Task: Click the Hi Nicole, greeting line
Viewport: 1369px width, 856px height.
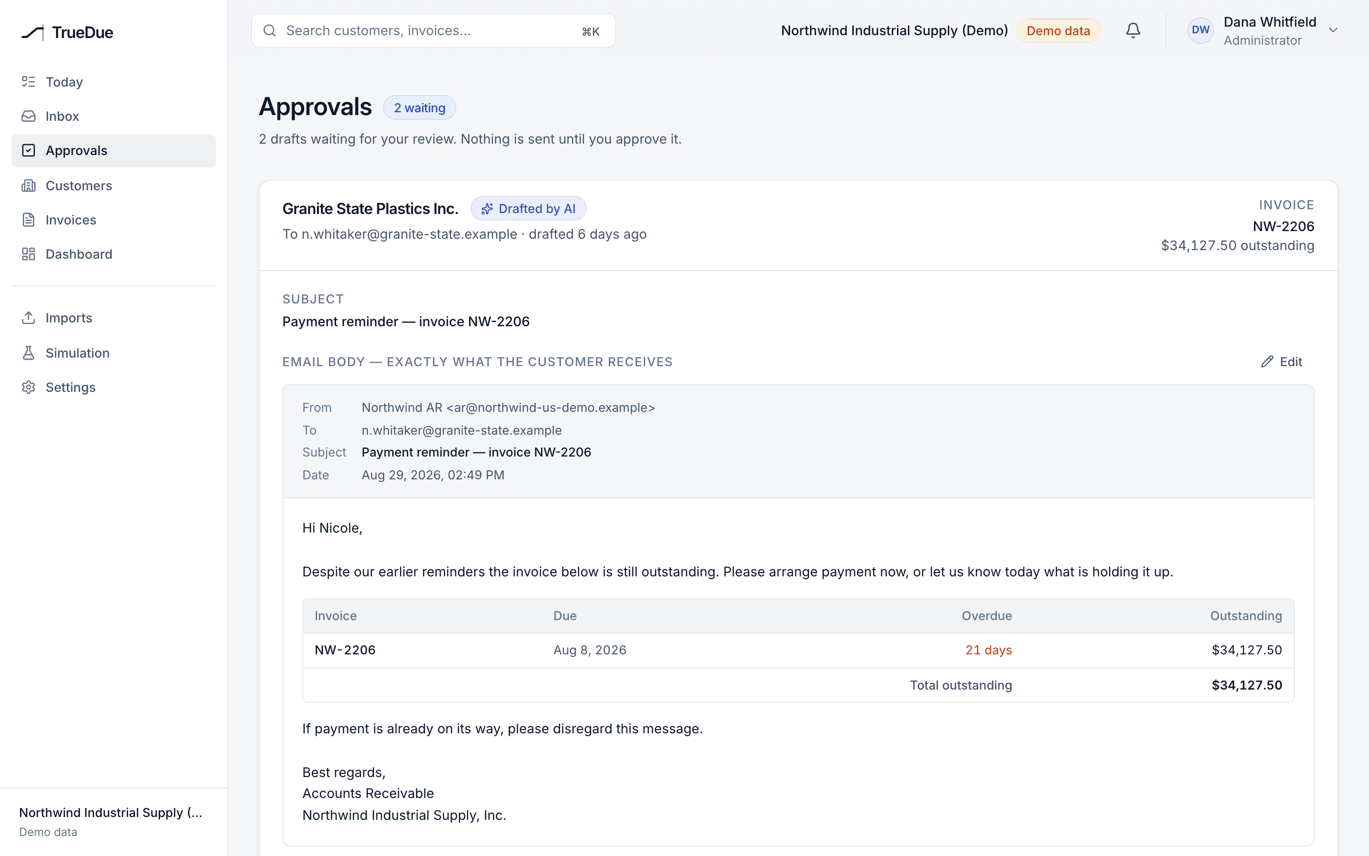Action: click(332, 528)
